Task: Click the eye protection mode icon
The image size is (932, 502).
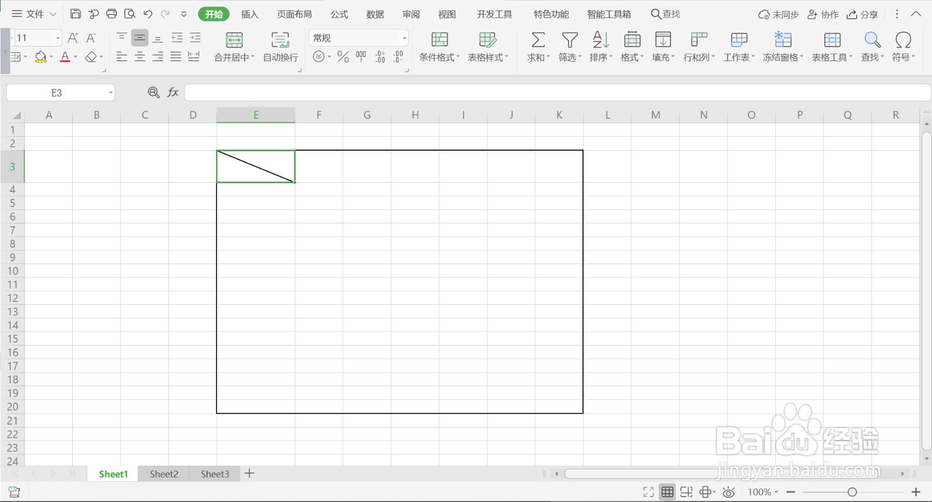Action: point(728,492)
